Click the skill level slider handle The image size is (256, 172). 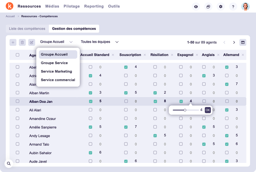click(x=185, y=110)
